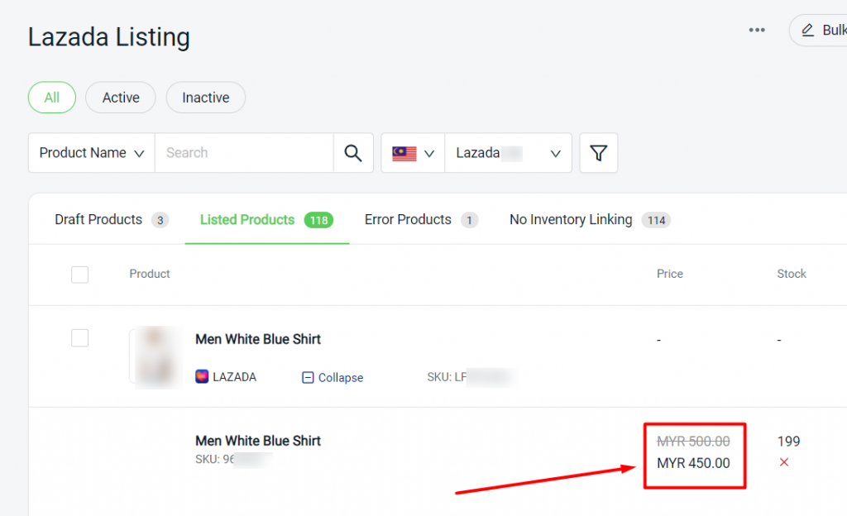This screenshot has height=516, width=847.
Task: Click the variant Men White Blue Shirt name
Action: [258, 441]
